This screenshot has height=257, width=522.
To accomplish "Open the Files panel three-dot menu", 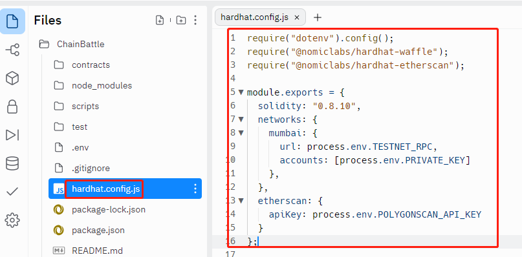I will coord(195,20).
